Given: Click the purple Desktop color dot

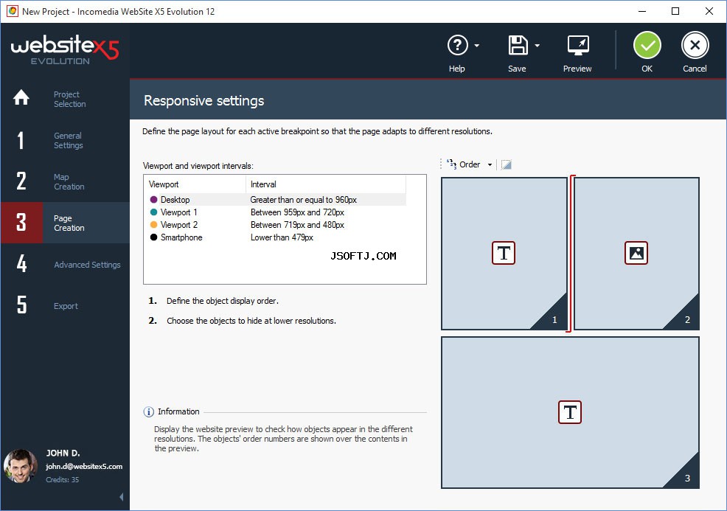Looking at the screenshot, I should pos(153,200).
